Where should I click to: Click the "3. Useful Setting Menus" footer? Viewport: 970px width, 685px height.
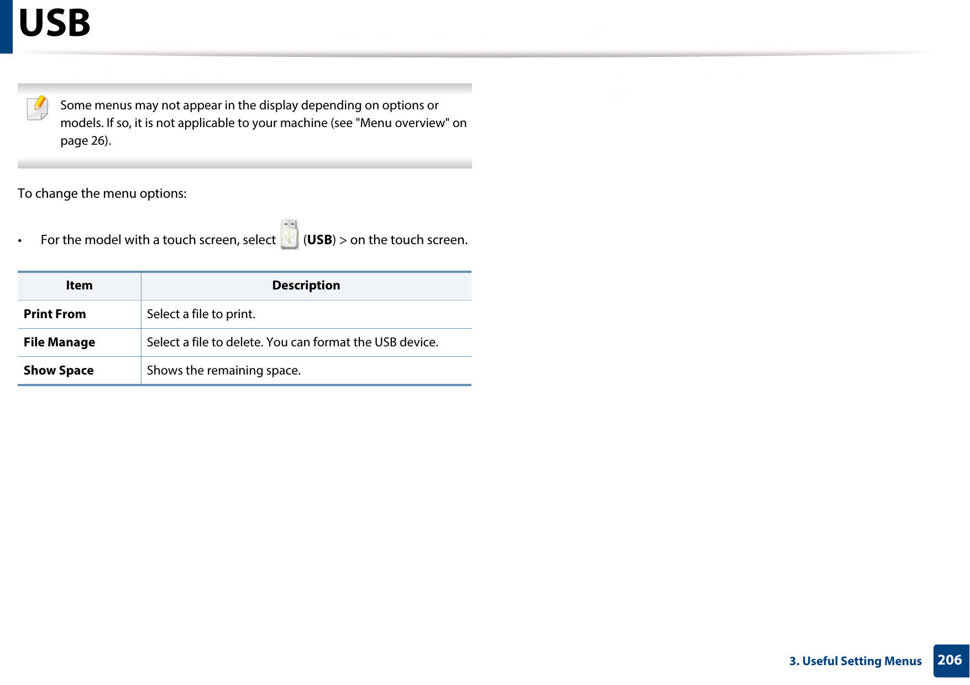(x=855, y=661)
